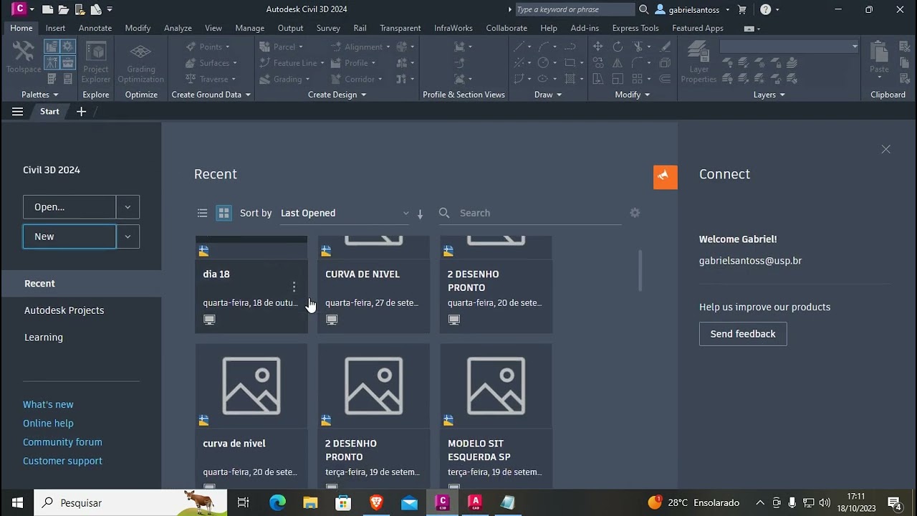
Task: Open the MODELO SIT ESQUERDA SP thumbnail
Action: point(496,387)
